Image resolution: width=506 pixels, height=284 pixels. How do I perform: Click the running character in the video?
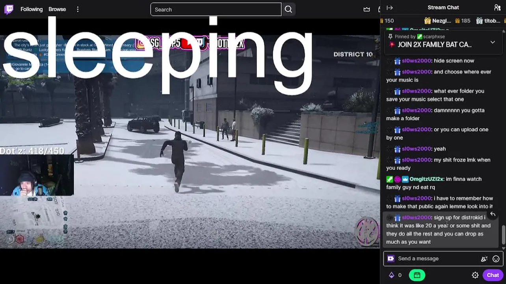pos(175,161)
